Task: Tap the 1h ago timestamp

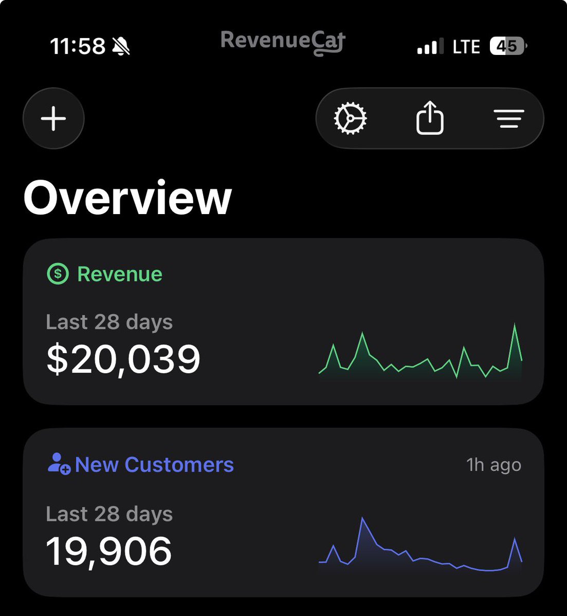Action: 493,465
